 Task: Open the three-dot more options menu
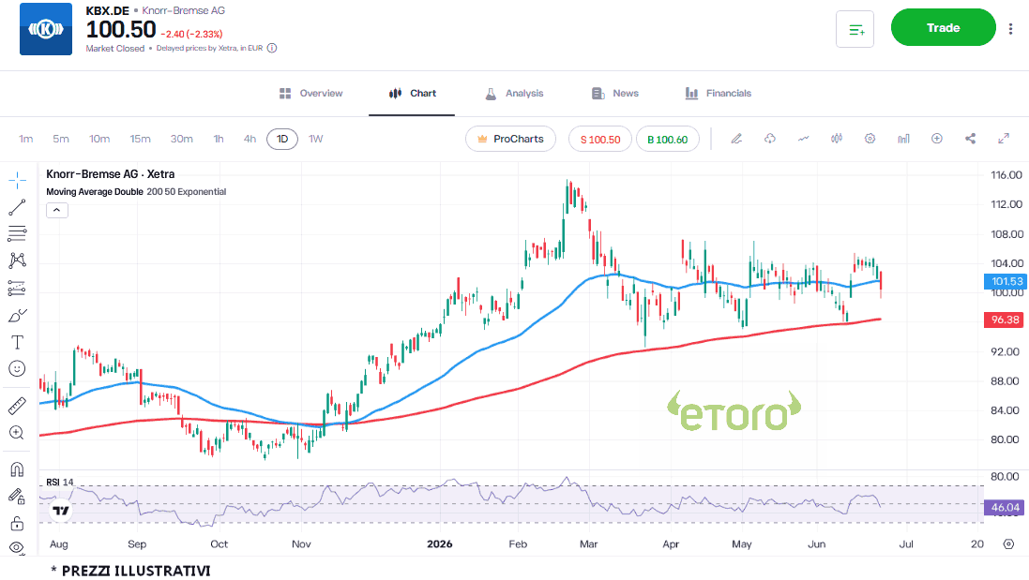(1010, 28)
